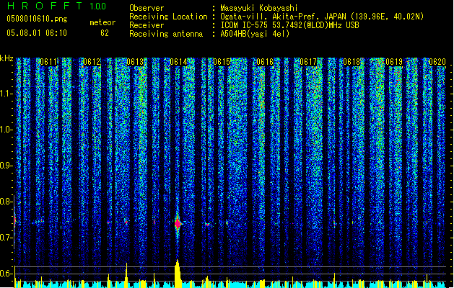The width and height of the screenshot is (454, 288).
Task: Click the A504HB(yagi 4el) antenna text
Action: (255, 34)
